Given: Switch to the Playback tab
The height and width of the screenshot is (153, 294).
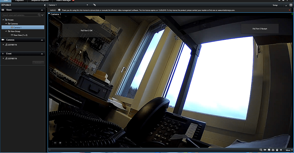Looking at the screenshot, I should pos(19,1).
